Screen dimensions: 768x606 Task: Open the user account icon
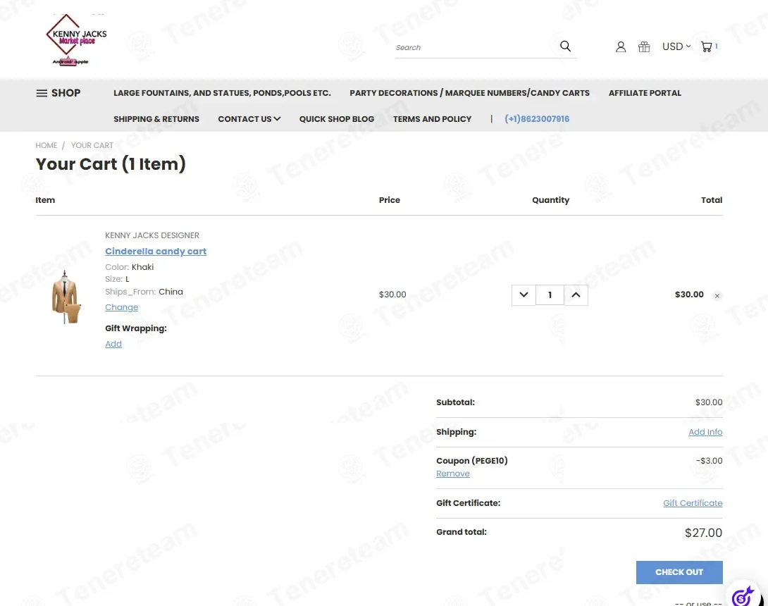[621, 47]
